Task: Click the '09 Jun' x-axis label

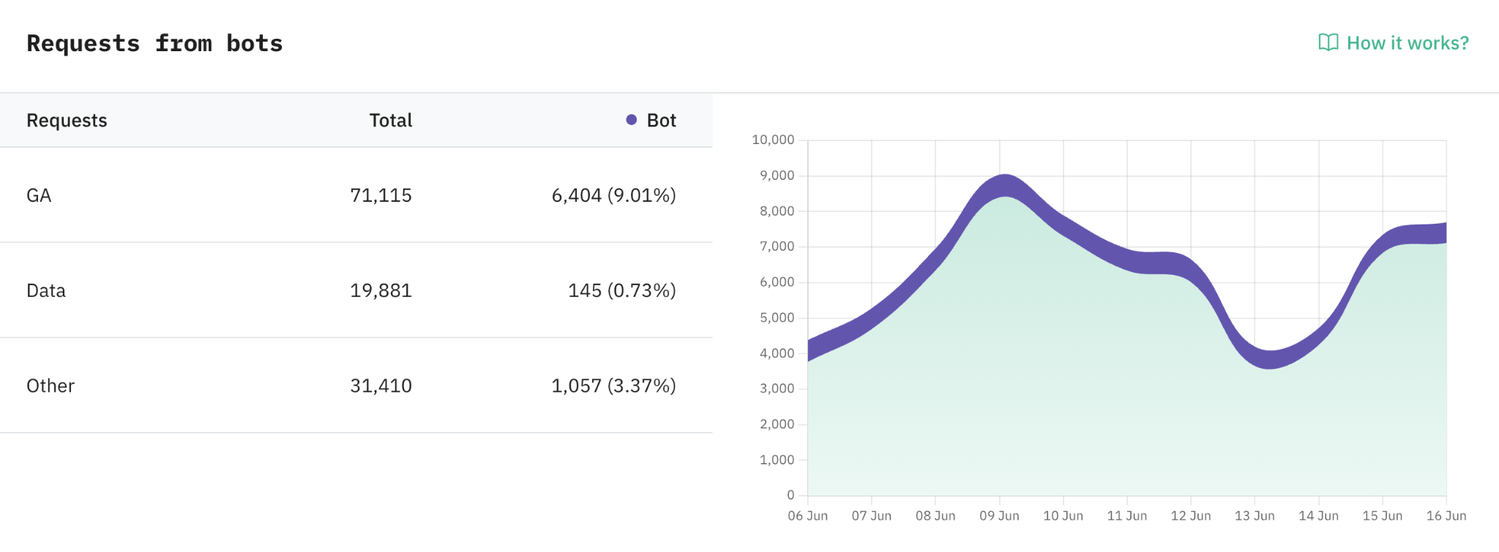Action: 999,515
